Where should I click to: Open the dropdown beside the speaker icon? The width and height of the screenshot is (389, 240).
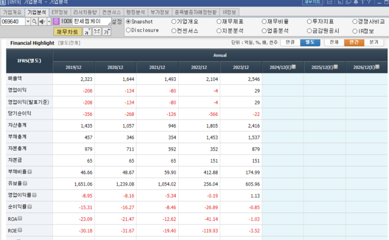pyautogui.click(x=49, y=22)
